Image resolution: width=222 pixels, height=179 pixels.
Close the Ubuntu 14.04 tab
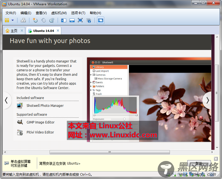click(58, 31)
